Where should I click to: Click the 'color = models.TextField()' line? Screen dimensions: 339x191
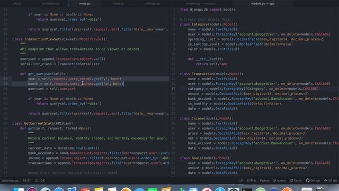pos(213,49)
